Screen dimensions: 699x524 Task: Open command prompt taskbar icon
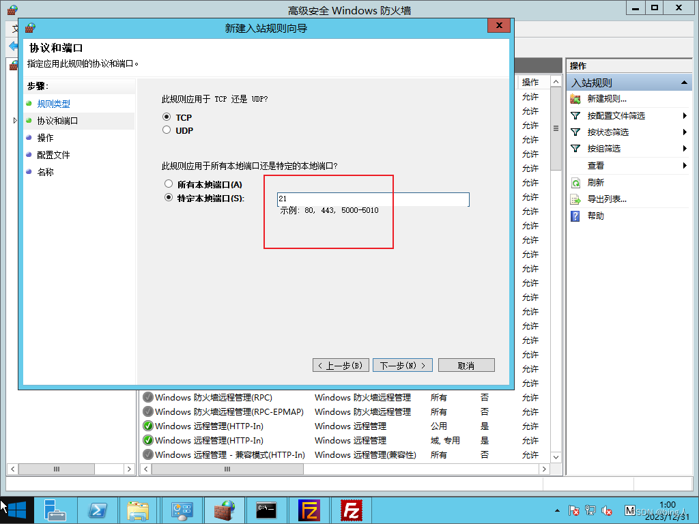pyautogui.click(x=267, y=510)
